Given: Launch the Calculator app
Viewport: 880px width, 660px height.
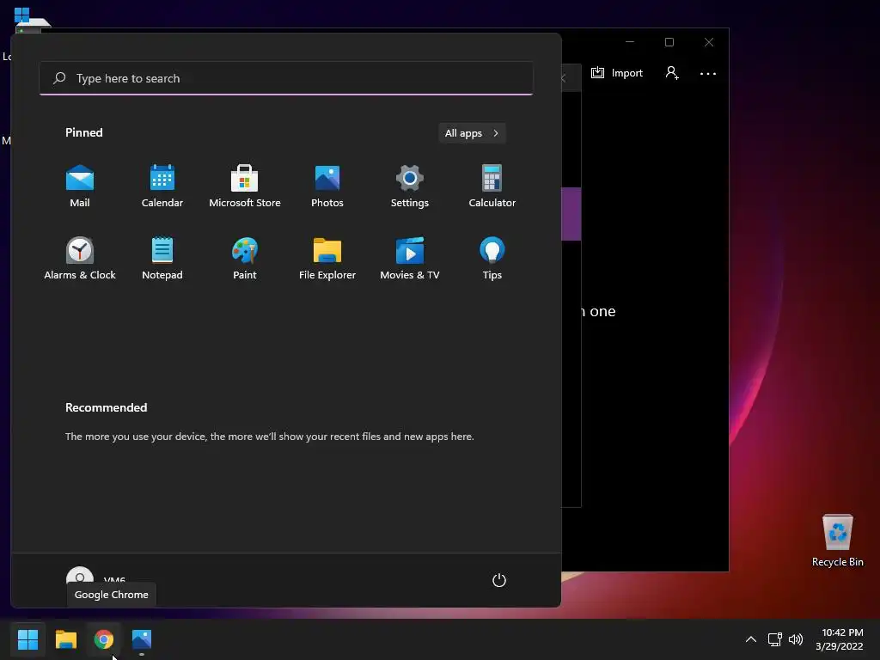Looking at the screenshot, I should coord(492,186).
